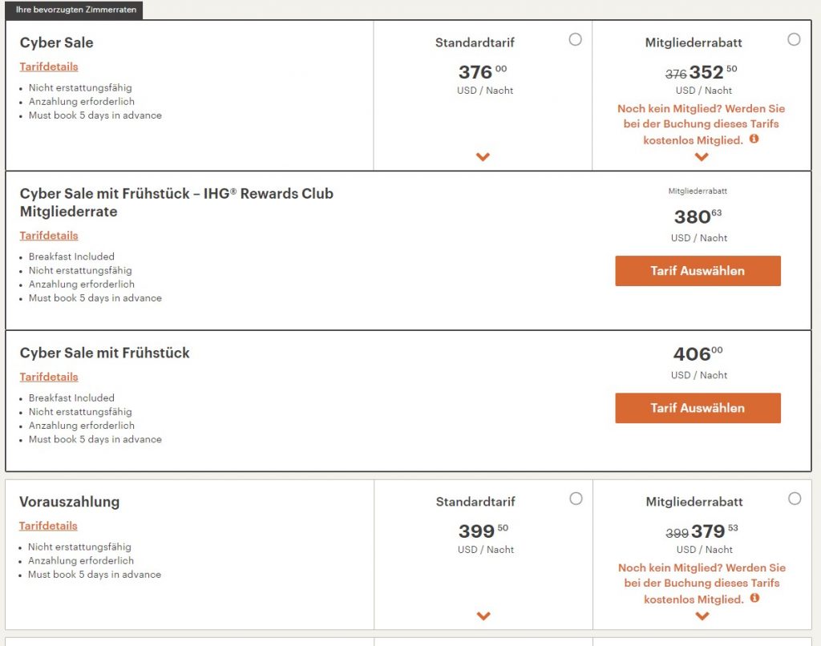Click 'Tarif Auswählen' for the 406.00 rate
821x646 pixels.
698,408
